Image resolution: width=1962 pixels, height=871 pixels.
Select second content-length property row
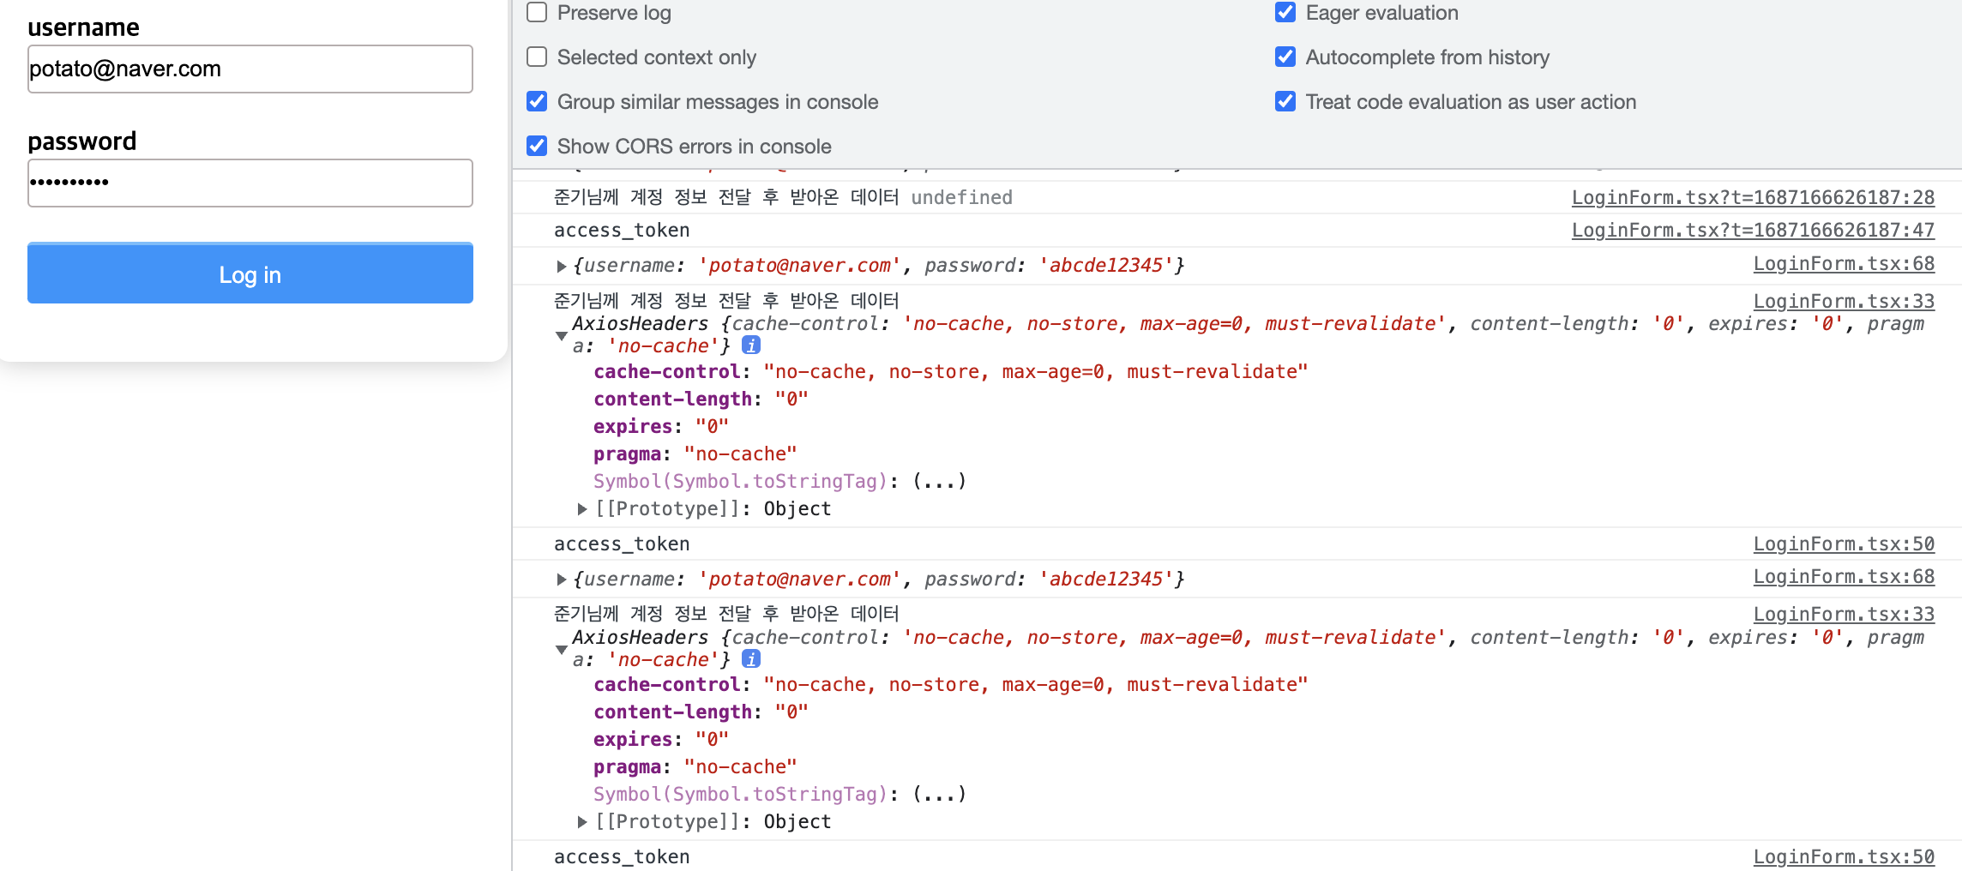coord(701,712)
